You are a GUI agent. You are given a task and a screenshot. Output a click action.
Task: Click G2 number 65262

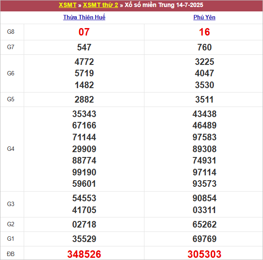click(x=204, y=224)
